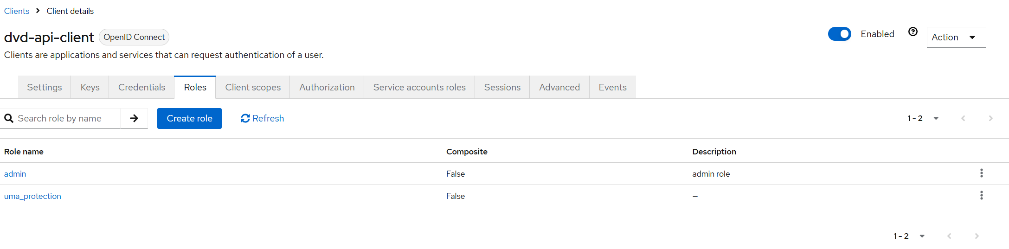Open kebab menu for uma_protection role
The height and width of the screenshot is (249, 1009).
point(981,195)
